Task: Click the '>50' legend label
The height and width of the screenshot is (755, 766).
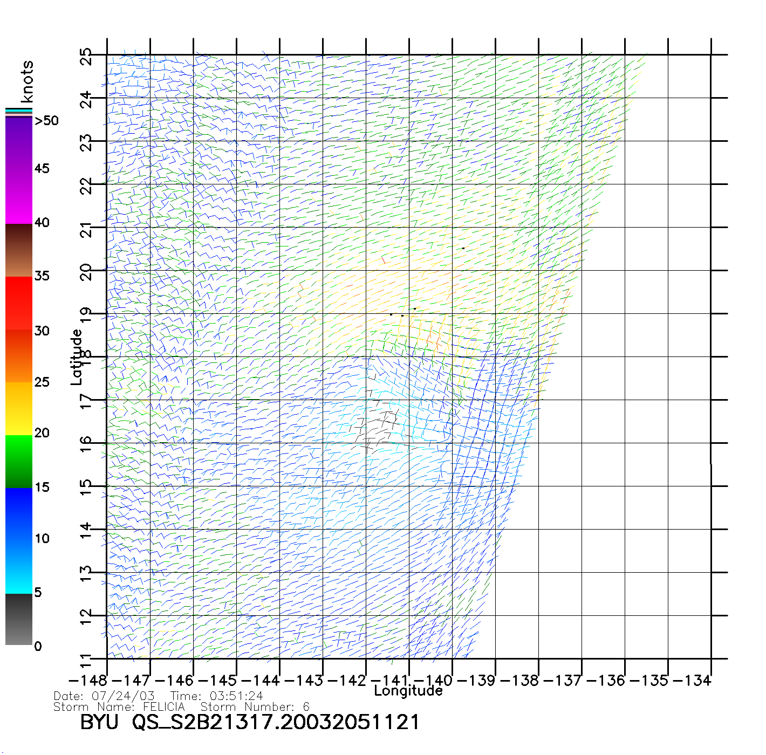Action: coord(46,121)
